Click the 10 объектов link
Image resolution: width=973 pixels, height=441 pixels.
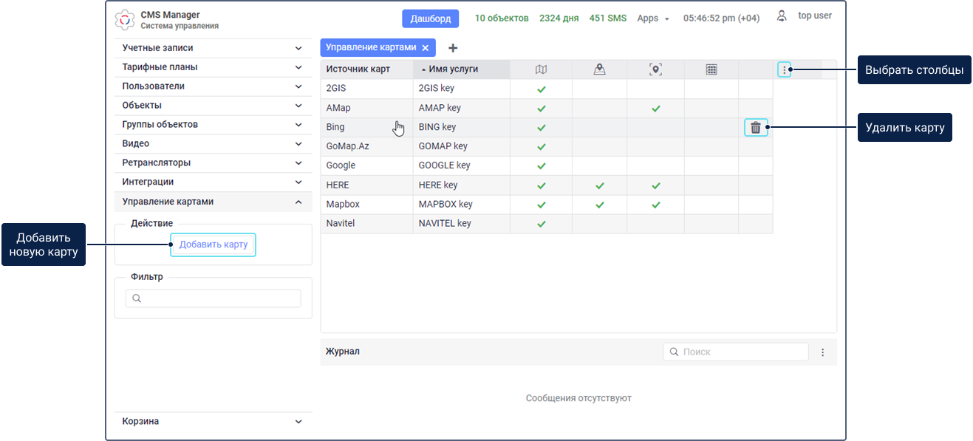pyautogui.click(x=502, y=18)
